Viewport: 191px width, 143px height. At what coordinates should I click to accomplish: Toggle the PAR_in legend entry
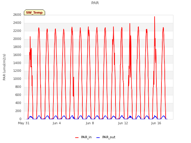pyautogui.click(x=84, y=137)
